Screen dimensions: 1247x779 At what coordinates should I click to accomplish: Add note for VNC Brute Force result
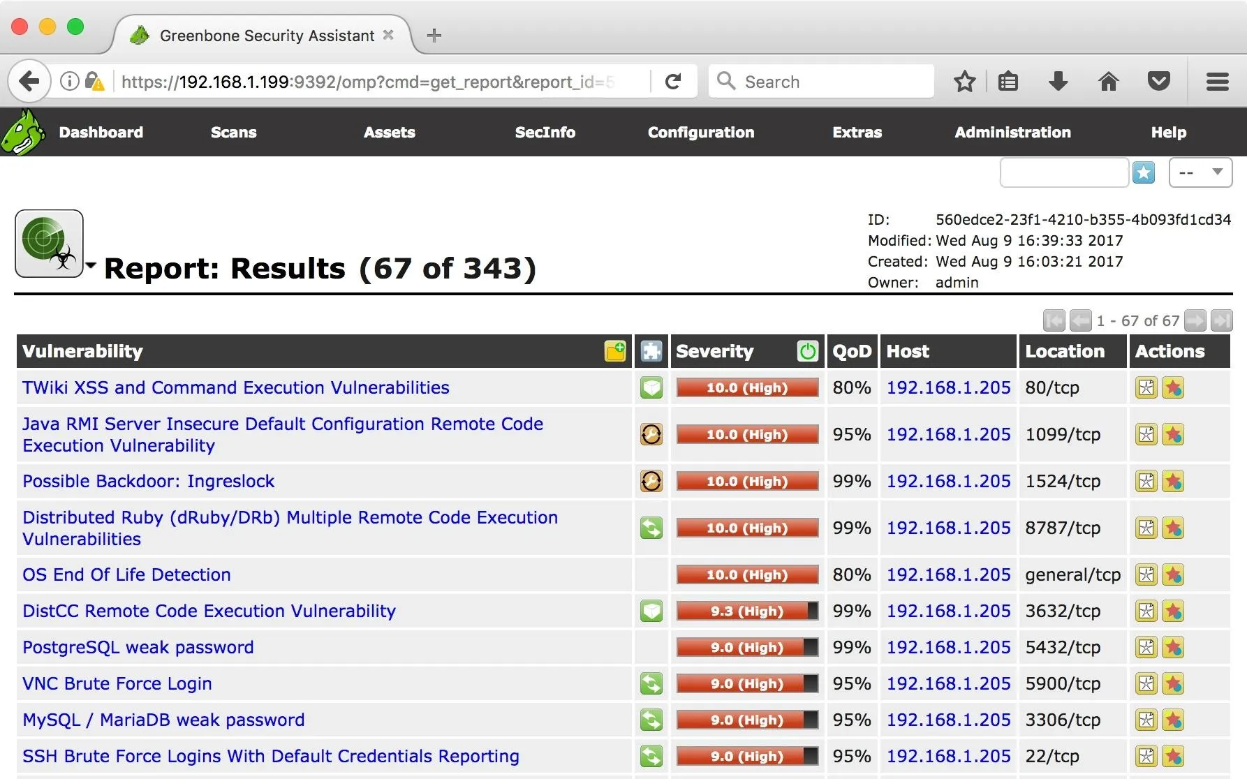pyautogui.click(x=1146, y=683)
